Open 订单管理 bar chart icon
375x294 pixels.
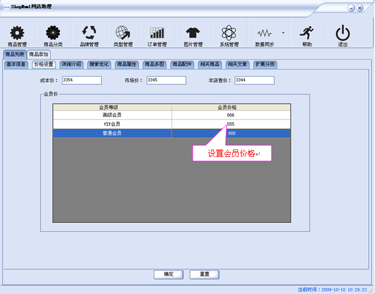pos(157,33)
